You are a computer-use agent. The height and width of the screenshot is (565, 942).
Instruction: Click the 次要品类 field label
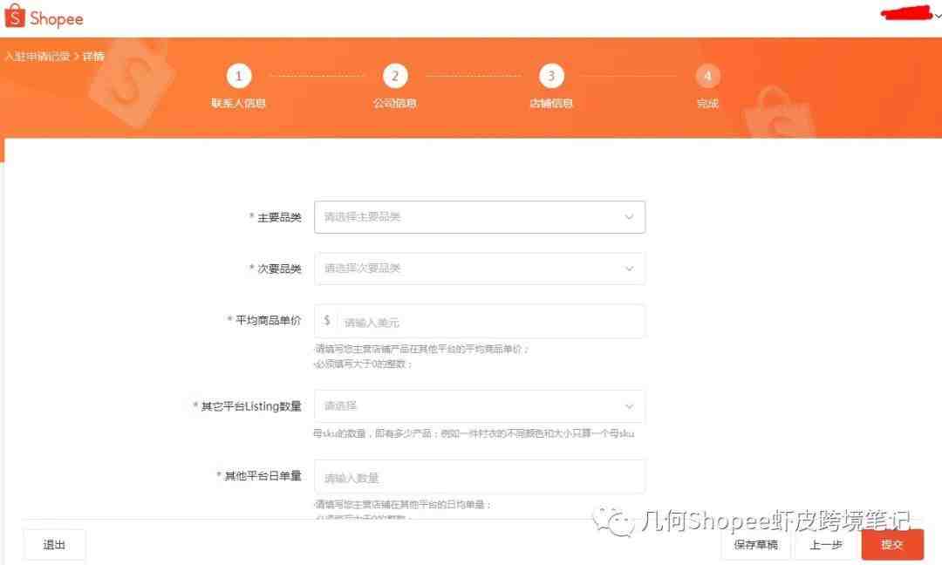pyautogui.click(x=279, y=269)
